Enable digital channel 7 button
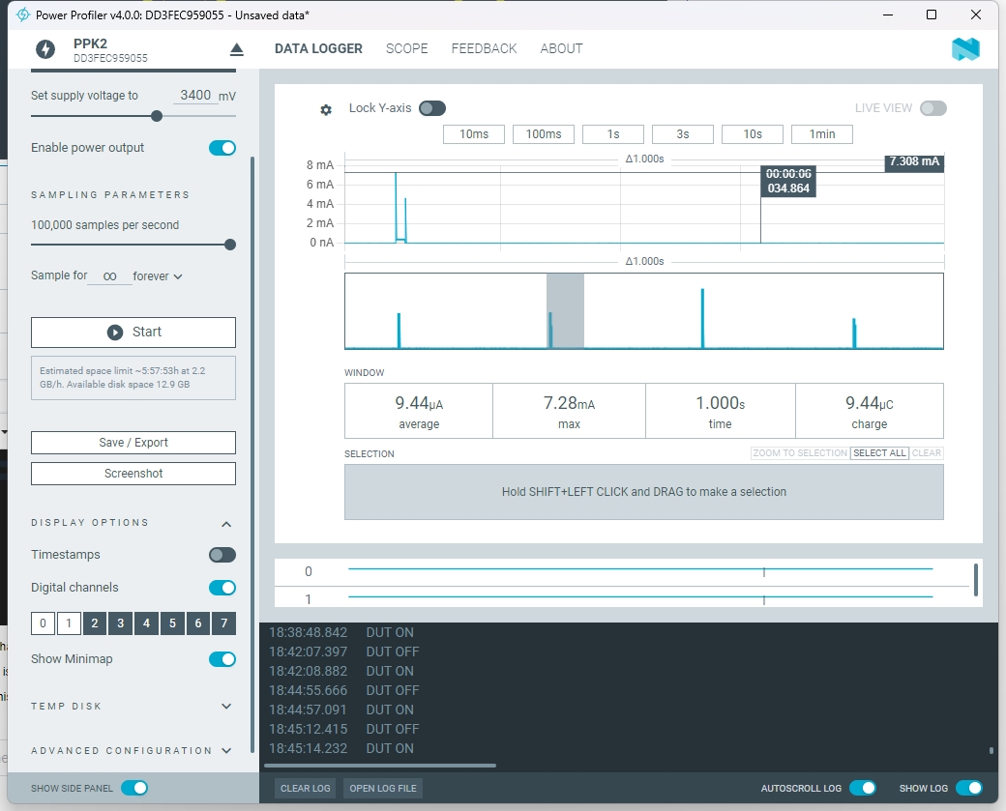 click(223, 623)
